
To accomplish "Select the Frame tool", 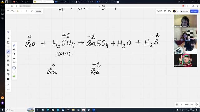I will tap(8, 70).
